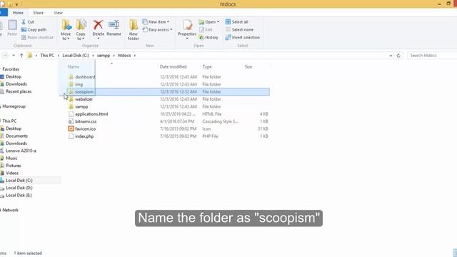Click the Refresh button
The width and height of the screenshot is (457, 257).
click(398, 56)
